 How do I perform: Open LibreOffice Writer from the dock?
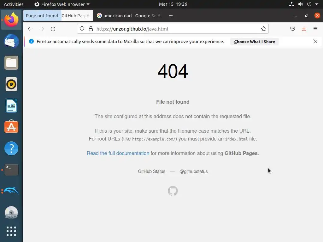(x=11, y=106)
